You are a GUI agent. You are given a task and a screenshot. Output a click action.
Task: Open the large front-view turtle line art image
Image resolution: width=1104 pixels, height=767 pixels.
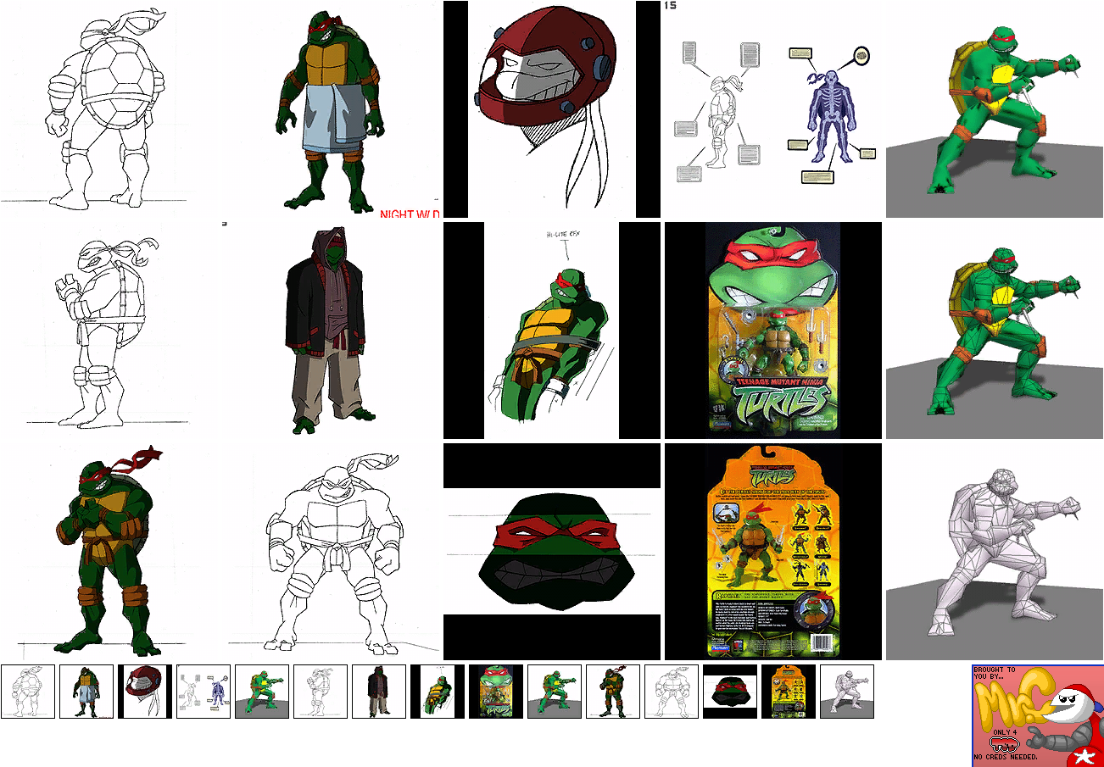(331, 551)
